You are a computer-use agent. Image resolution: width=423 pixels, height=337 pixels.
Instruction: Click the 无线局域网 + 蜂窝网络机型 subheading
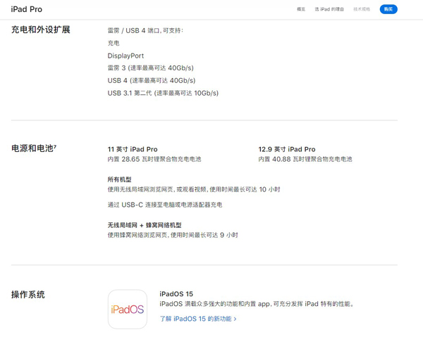pos(145,225)
